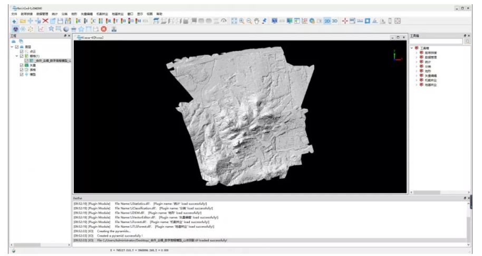Click the toolbox search input field
Image resolution: width=482 pixels, height=256 pixels.
tap(436, 41)
